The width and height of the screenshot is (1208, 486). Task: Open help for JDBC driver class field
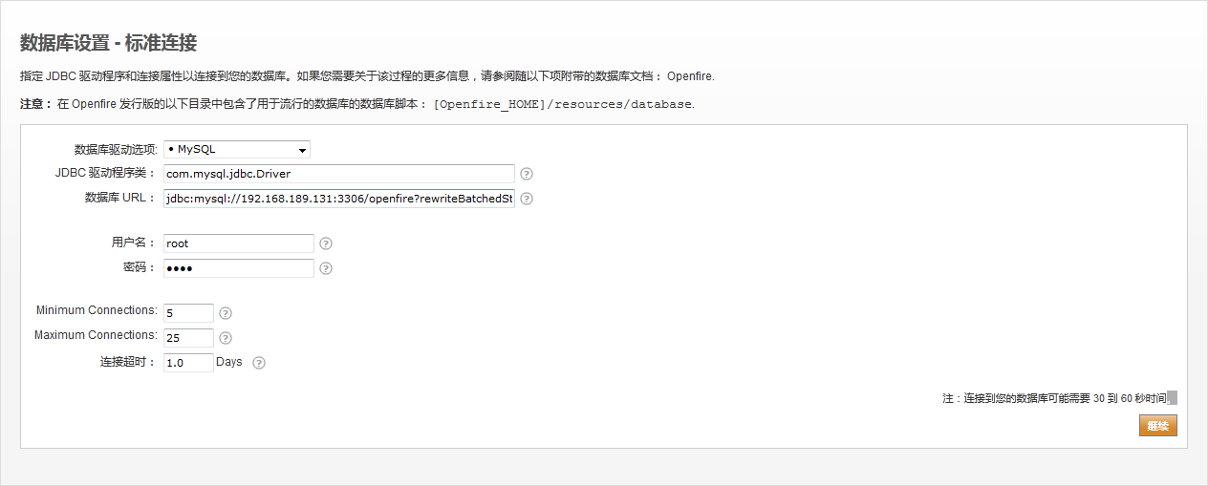526,175
